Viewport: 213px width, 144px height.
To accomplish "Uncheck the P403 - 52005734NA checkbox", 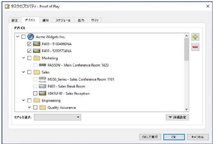I will [x=29, y=51].
